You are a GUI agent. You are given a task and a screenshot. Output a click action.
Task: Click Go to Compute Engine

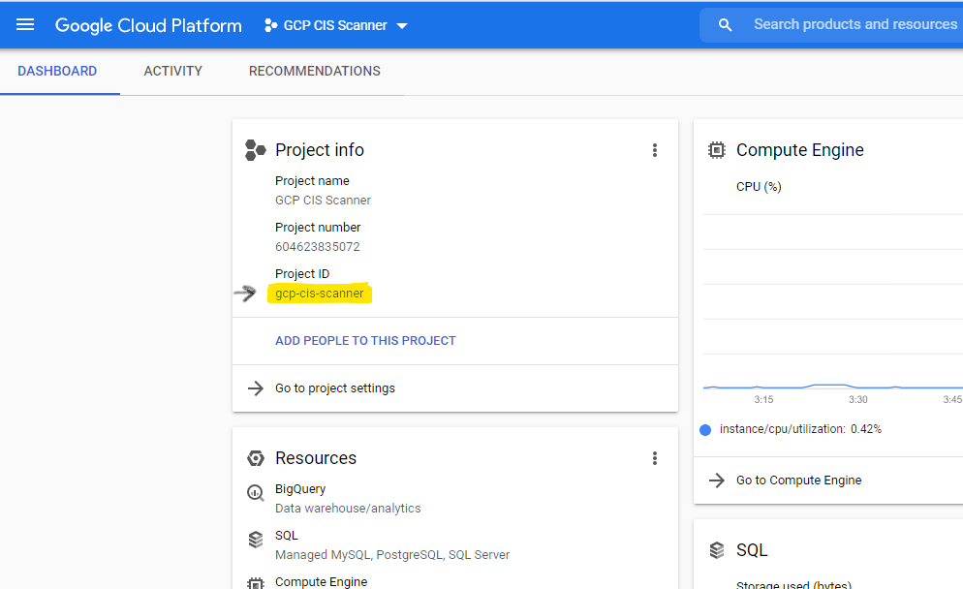click(796, 480)
